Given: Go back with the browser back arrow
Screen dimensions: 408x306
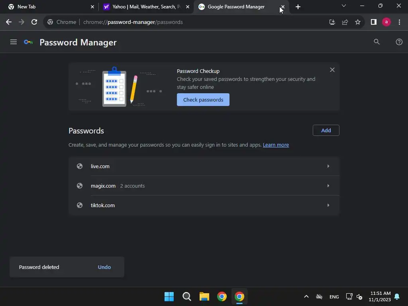Looking at the screenshot, I should 9,22.
